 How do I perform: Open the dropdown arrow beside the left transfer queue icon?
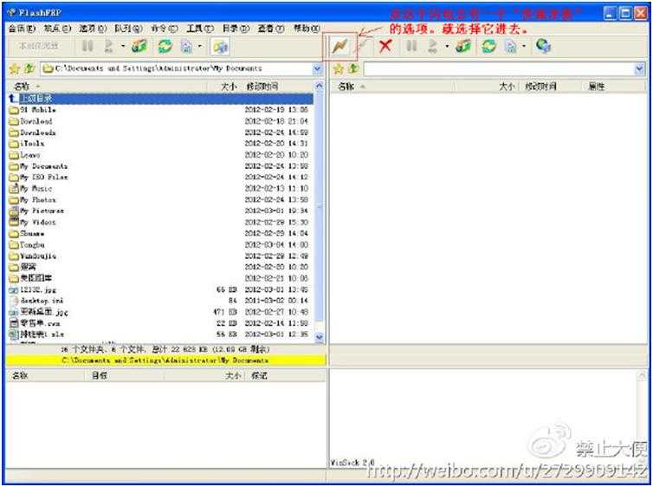point(123,46)
